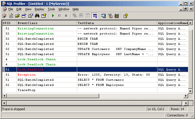Open the File menu
The height and width of the screenshot is (119, 195).
coord(11,9)
